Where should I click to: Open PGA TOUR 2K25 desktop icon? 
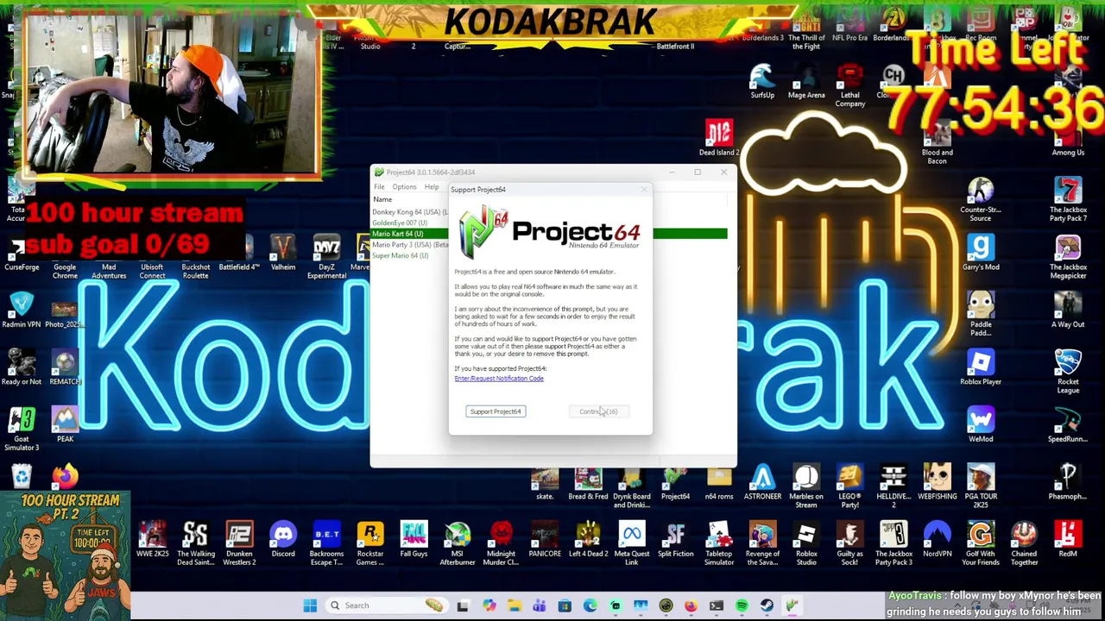coord(981,486)
